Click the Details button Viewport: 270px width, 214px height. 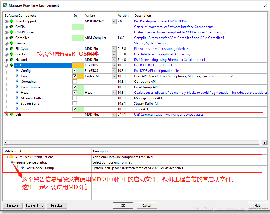pyautogui.click(x=57, y=206)
